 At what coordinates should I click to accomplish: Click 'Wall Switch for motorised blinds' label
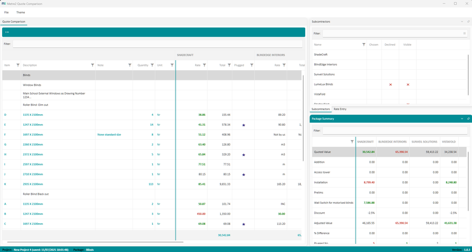pos(334,203)
